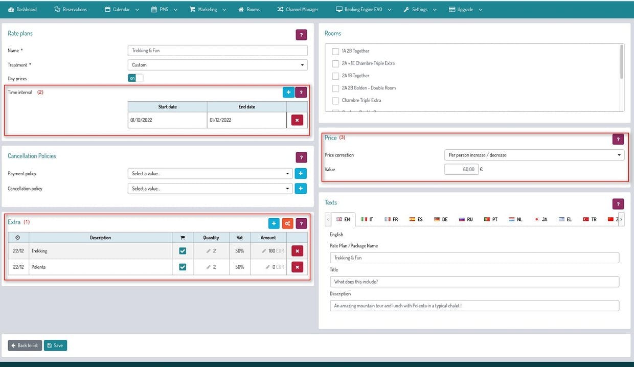Open the Extra section help icon
This screenshot has height=367, width=634.
[301, 223]
